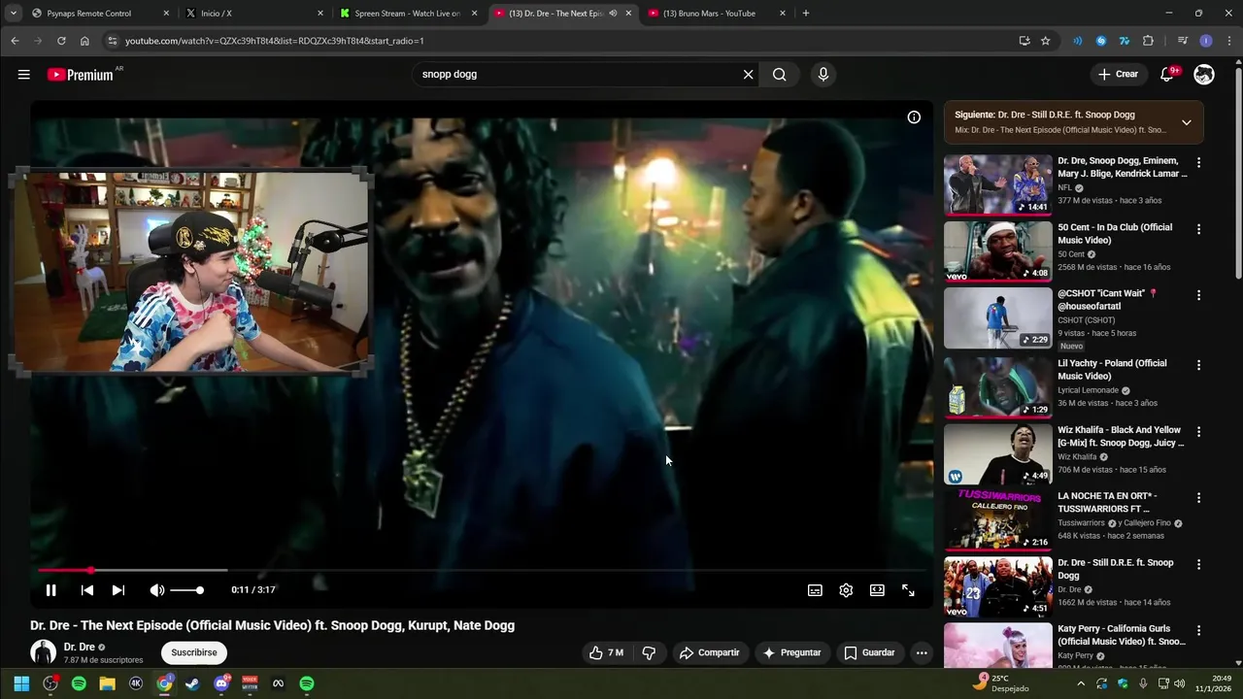Skip to previous video button

pos(87,590)
